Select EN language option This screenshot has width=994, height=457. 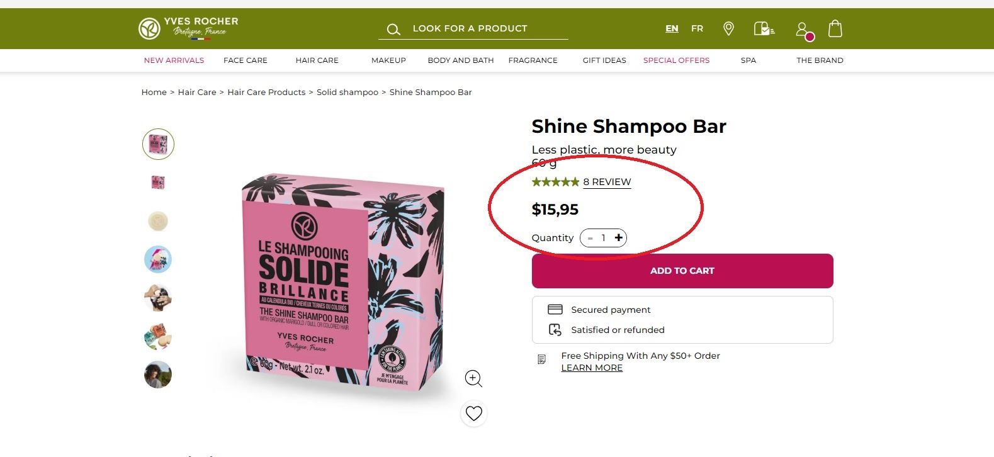pos(672,28)
